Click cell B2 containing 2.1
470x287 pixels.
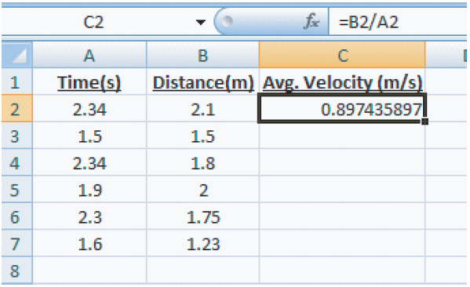pos(202,109)
